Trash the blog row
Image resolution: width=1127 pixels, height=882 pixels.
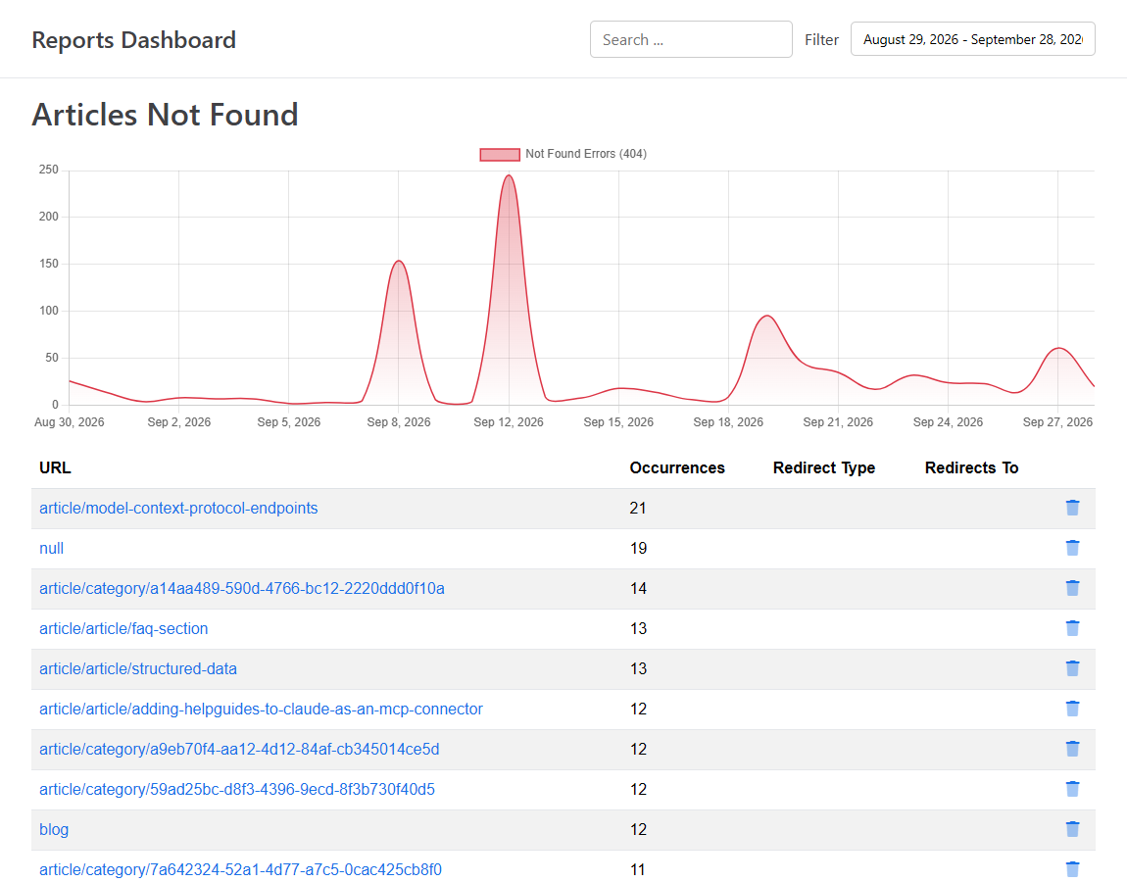click(x=1072, y=830)
